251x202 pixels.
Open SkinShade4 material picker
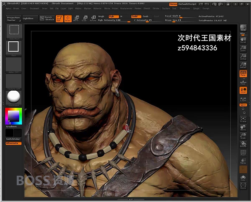[x=14, y=99]
